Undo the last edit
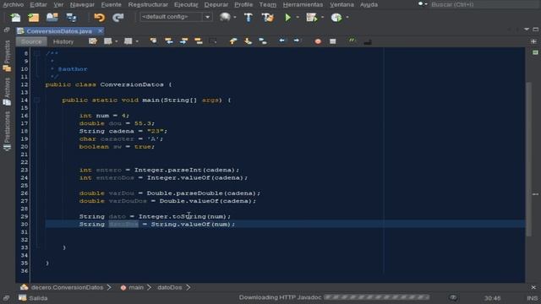The image size is (541, 304). pos(100,17)
